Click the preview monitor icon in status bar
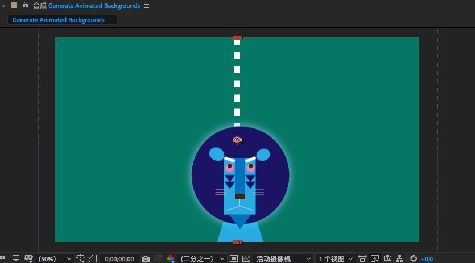This screenshot has width=475, height=263. (15, 258)
